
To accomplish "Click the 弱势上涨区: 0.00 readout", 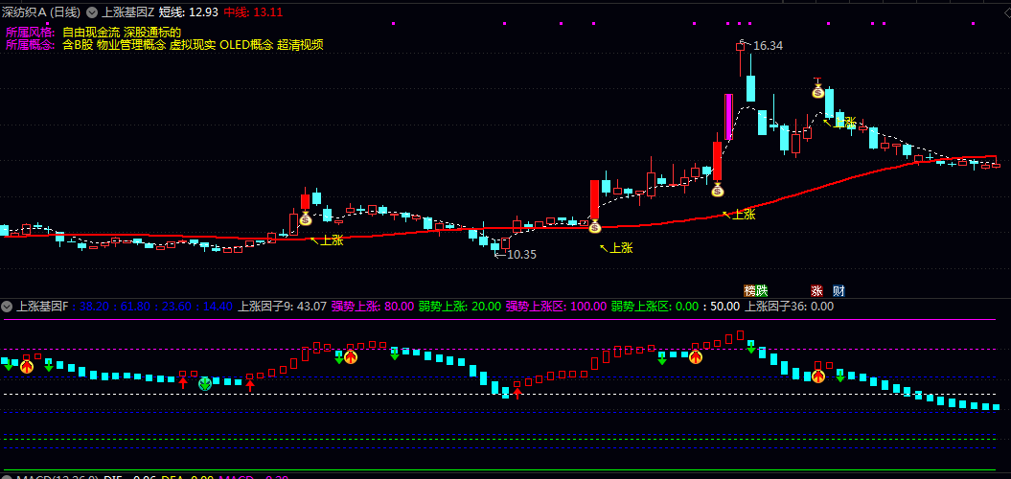I will point(655,307).
